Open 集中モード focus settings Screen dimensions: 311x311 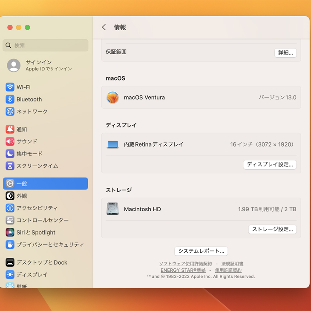click(x=29, y=154)
